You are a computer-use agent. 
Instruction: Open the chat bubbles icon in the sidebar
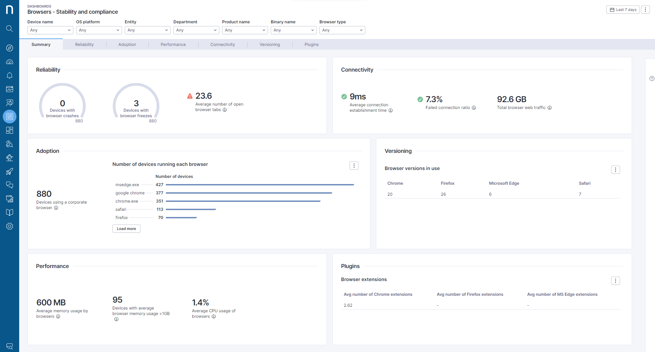[x=10, y=185]
